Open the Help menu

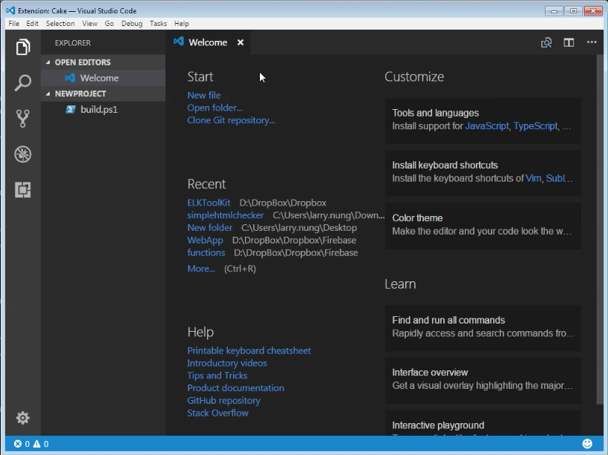pos(181,24)
